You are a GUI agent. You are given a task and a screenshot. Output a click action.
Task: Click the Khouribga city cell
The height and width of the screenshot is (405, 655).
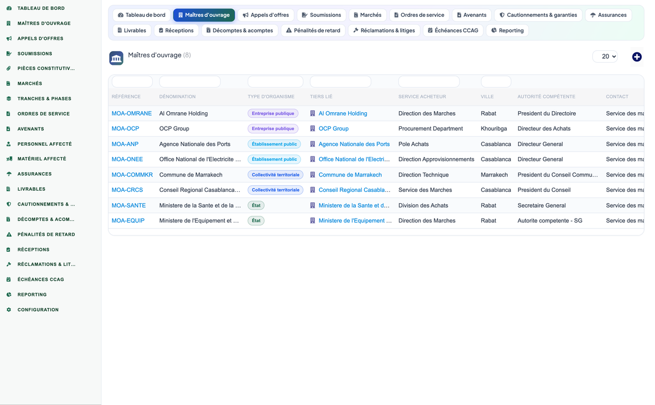pyautogui.click(x=494, y=129)
